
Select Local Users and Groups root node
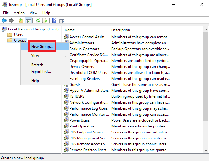(x=33, y=29)
